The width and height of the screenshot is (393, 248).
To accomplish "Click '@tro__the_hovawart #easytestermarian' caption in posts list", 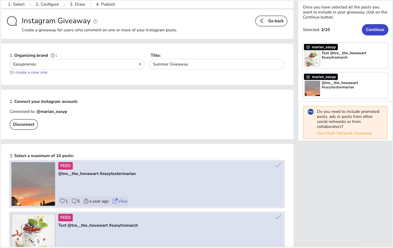I will 97,174.
